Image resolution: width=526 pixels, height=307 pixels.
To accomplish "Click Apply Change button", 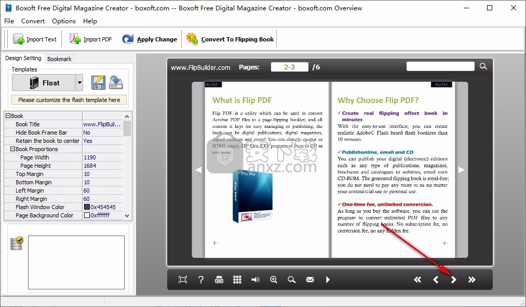I will tap(150, 39).
